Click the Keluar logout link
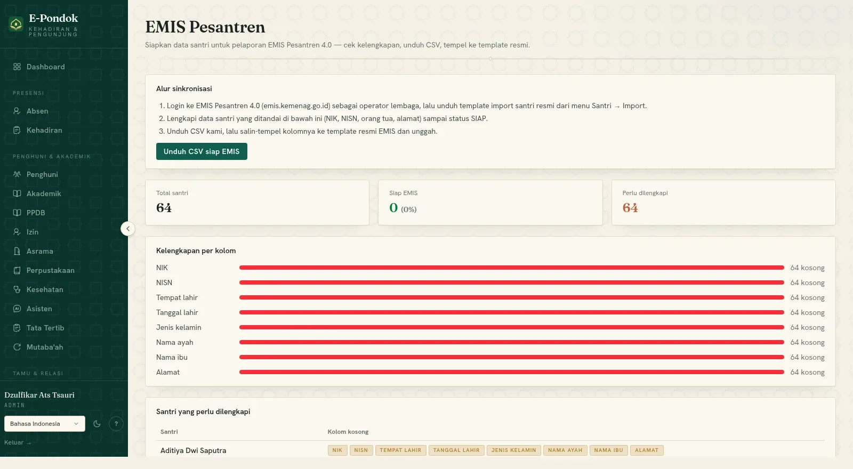 coord(18,442)
